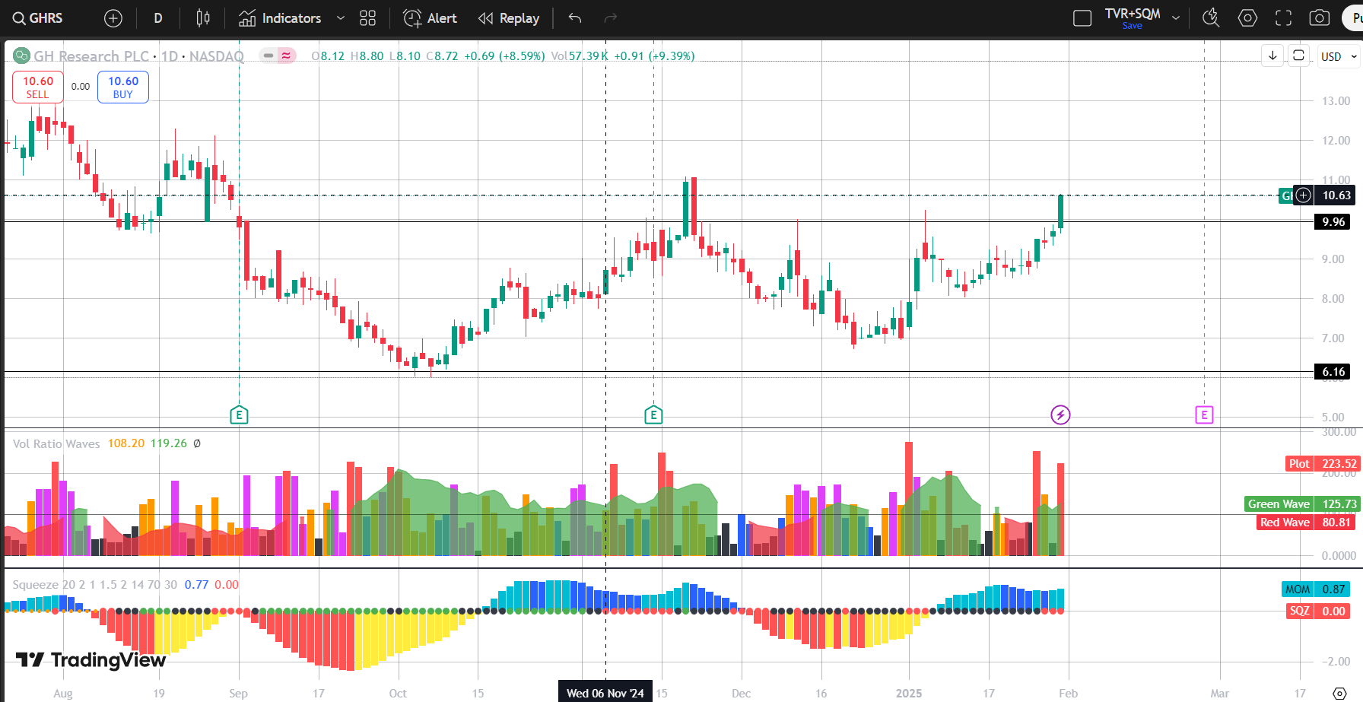Screen dimensions: 1363x702
Task: Open TVR+SQM layout name
Action: click(1133, 14)
